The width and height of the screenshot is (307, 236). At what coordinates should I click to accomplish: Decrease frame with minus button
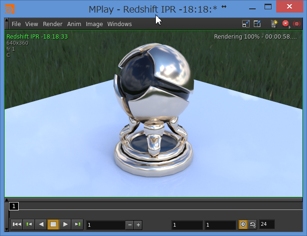click(x=130, y=225)
